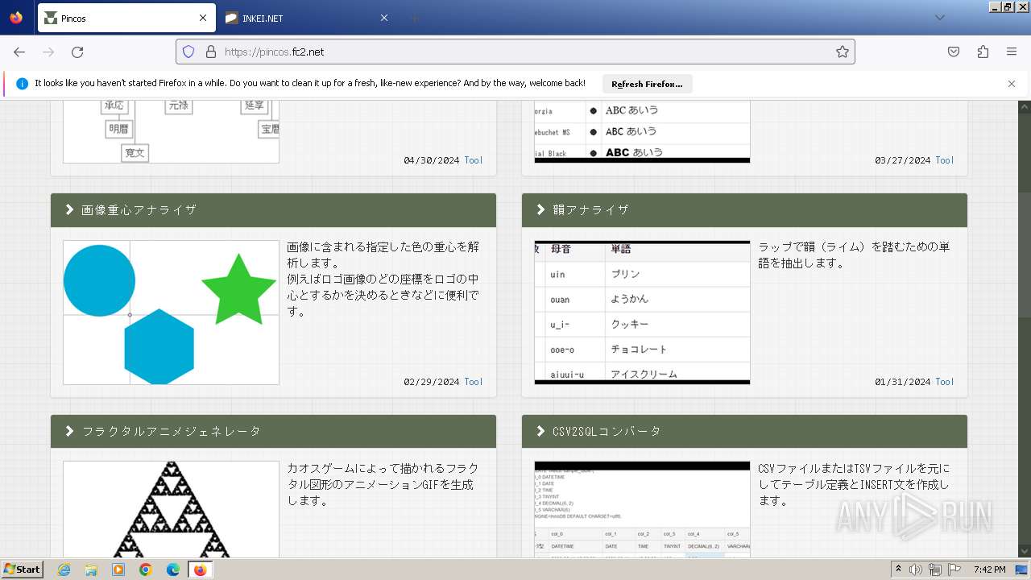This screenshot has width=1031, height=580.
Task: Dismiss the Firefox refresh notification bar
Action: coord(1012,84)
